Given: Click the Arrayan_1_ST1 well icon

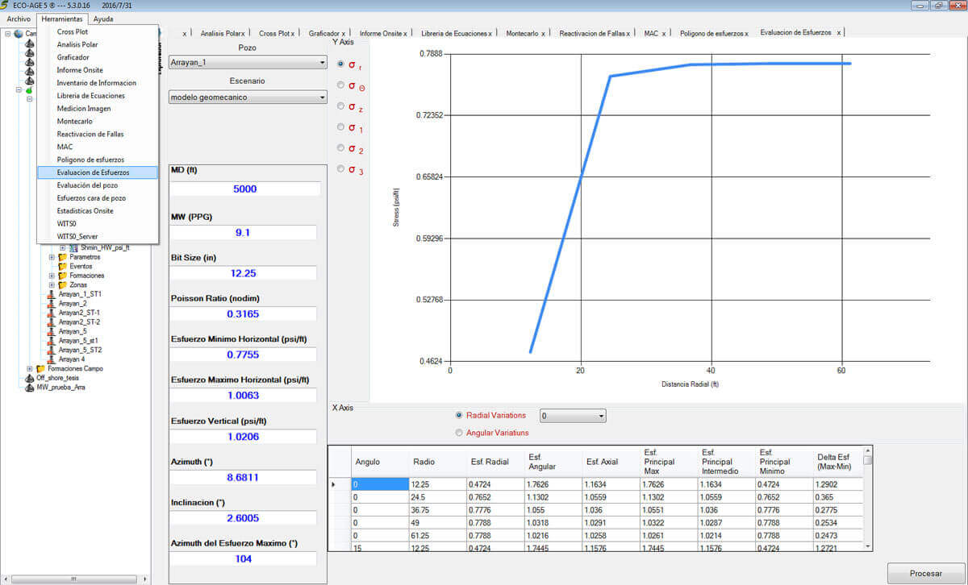Looking at the screenshot, I should (52, 294).
